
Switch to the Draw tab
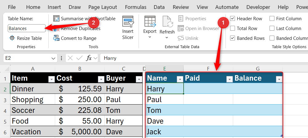[75, 7]
